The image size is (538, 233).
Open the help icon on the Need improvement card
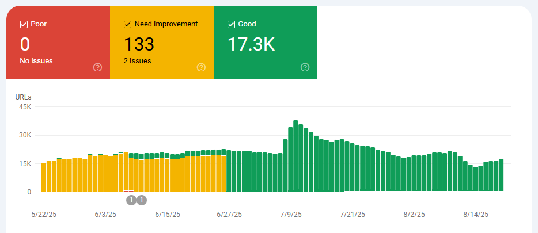pos(201,67)
